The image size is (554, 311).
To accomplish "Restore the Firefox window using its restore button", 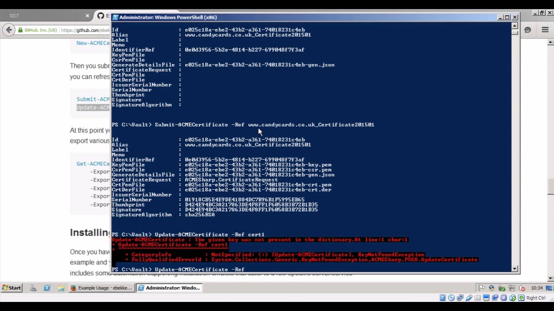I will pyautogui.click(x=542, y=13).
